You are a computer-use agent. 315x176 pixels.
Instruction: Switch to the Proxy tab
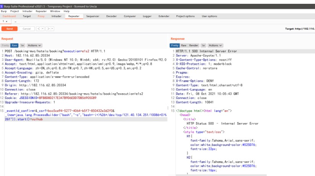pyautogui.click(x=41, y=16)
